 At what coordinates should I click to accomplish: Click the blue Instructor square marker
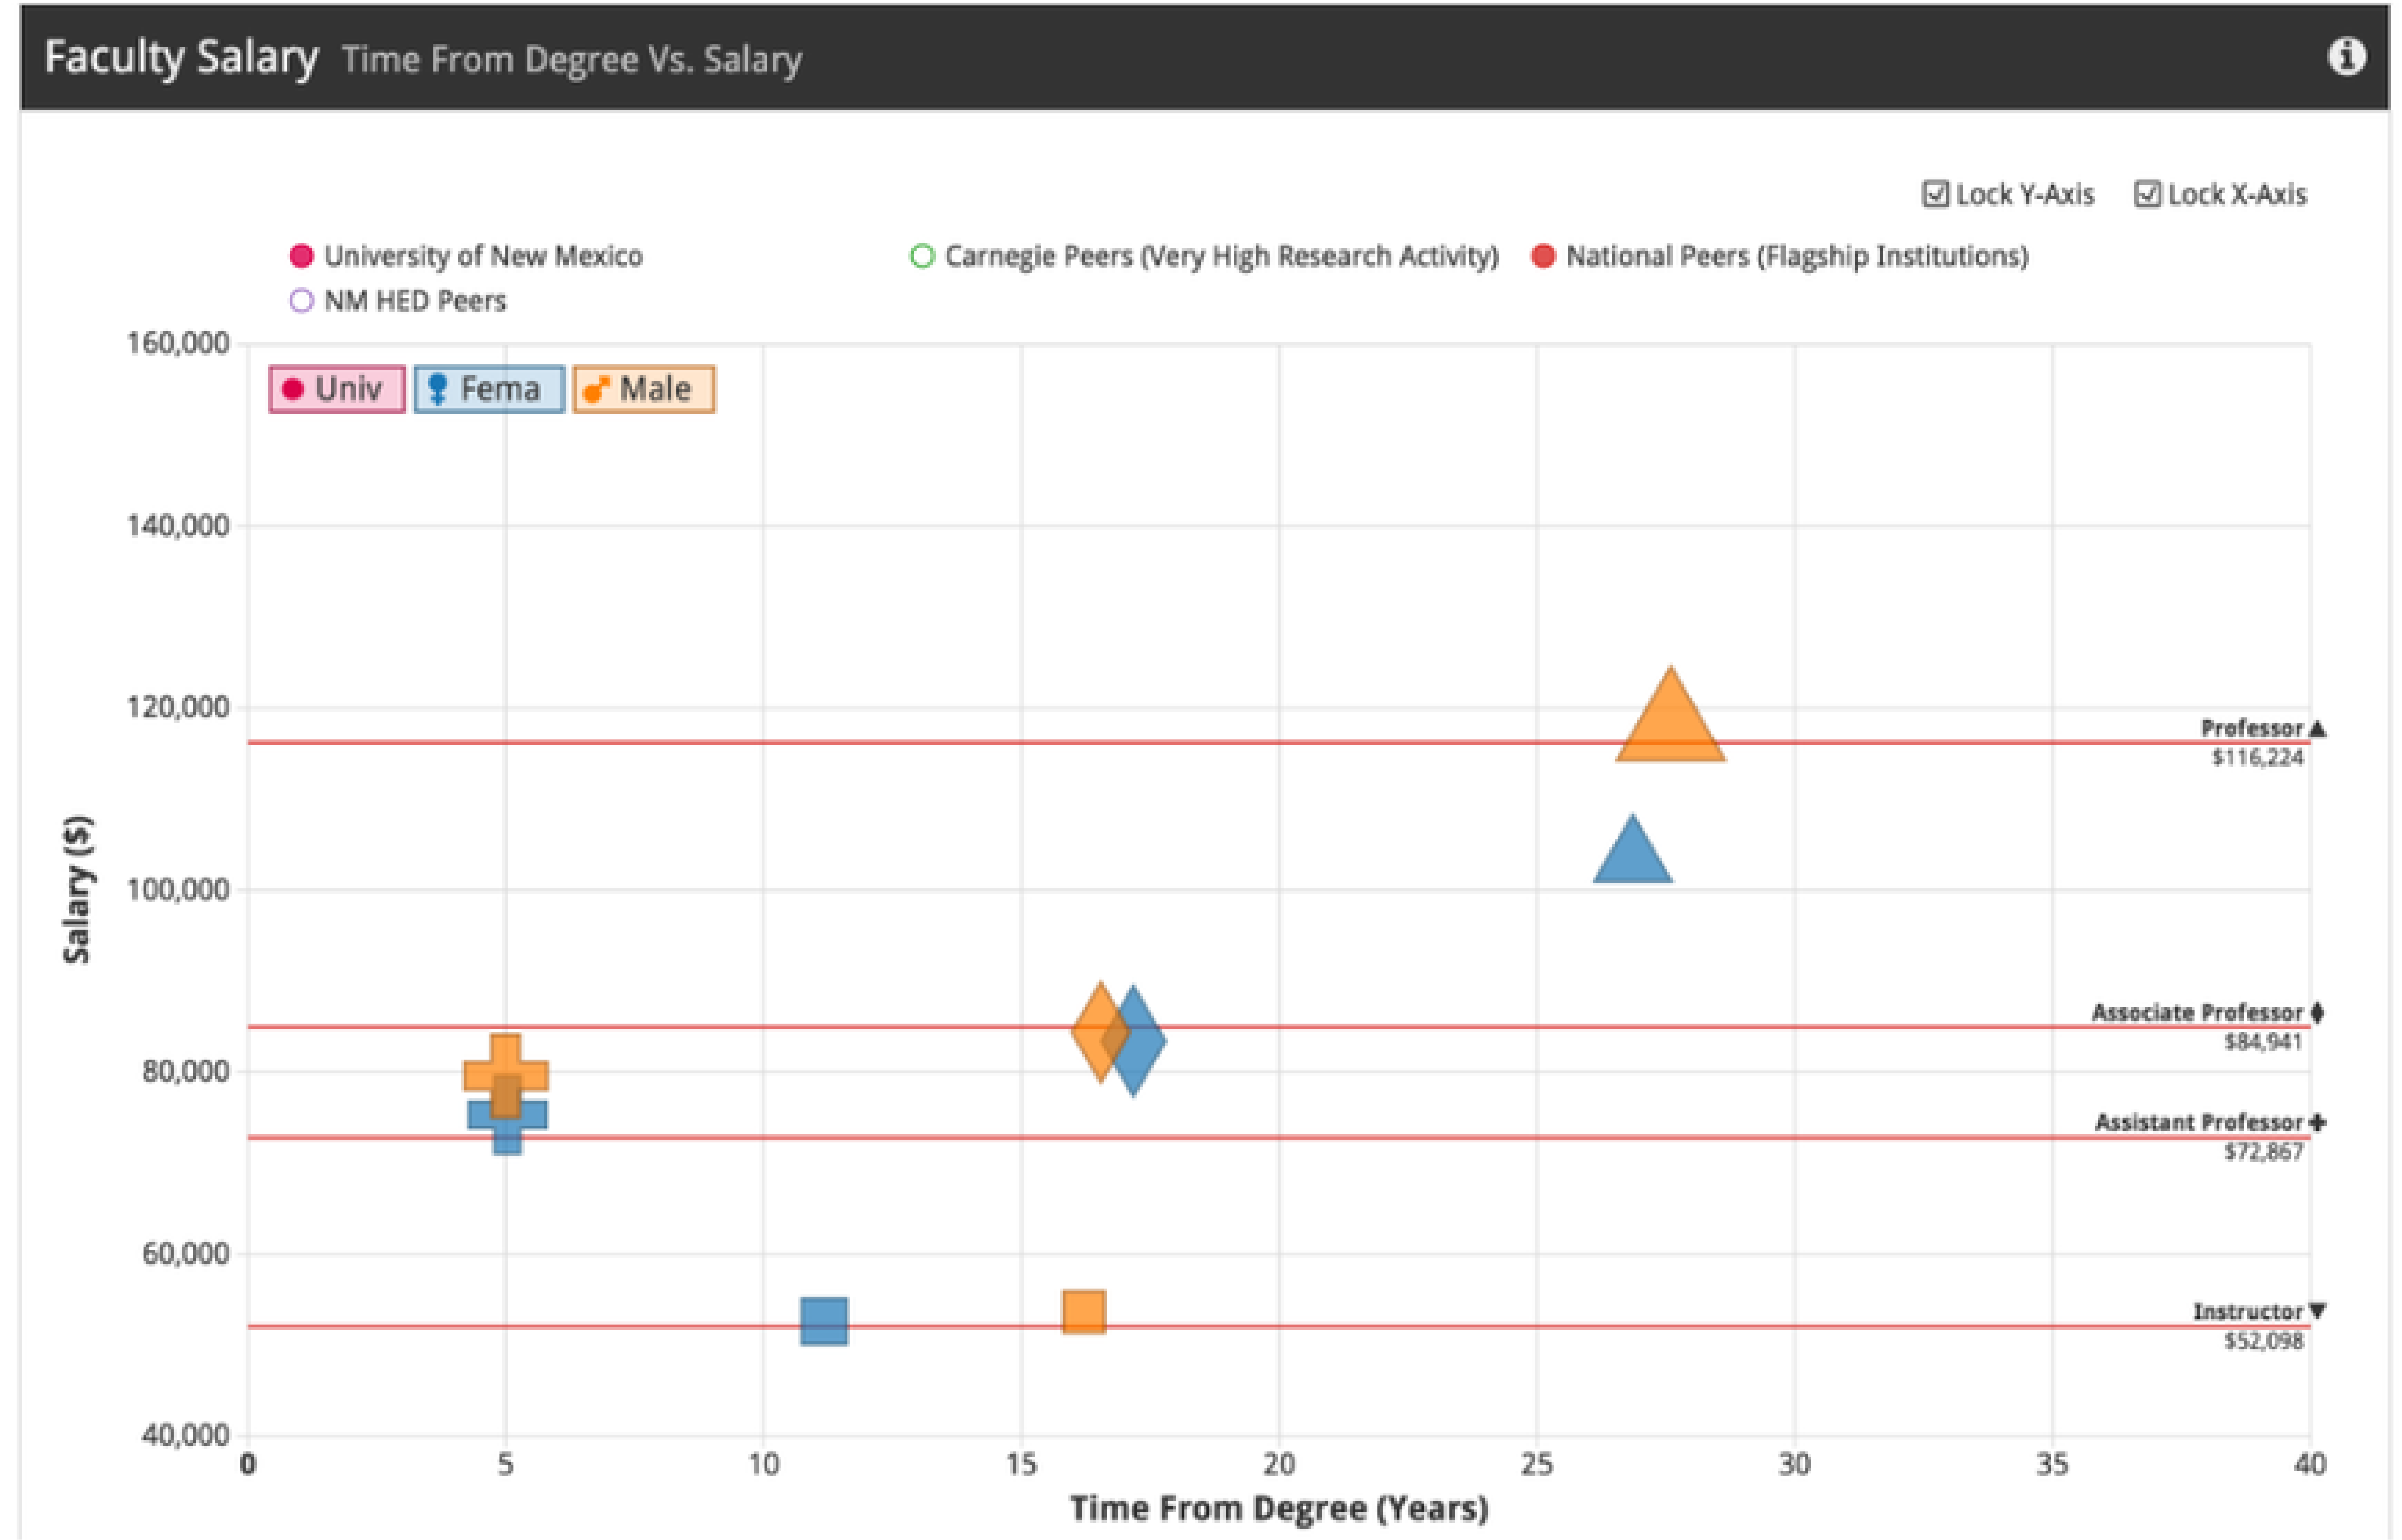coord(823,1321)
